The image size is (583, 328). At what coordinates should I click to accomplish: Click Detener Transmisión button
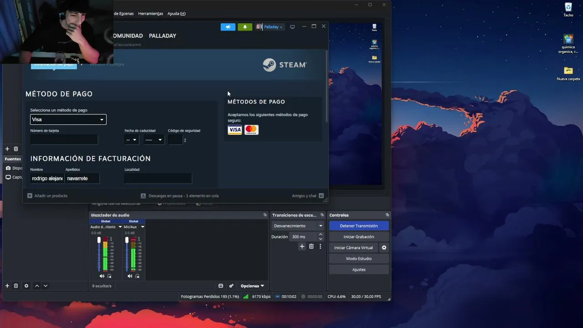pos(359,226)
